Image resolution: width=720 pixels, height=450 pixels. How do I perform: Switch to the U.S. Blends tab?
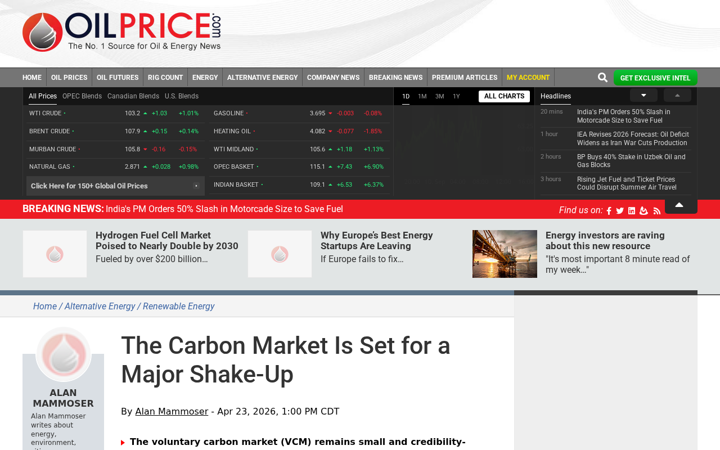pyautogui.click(x=182, y=96)
